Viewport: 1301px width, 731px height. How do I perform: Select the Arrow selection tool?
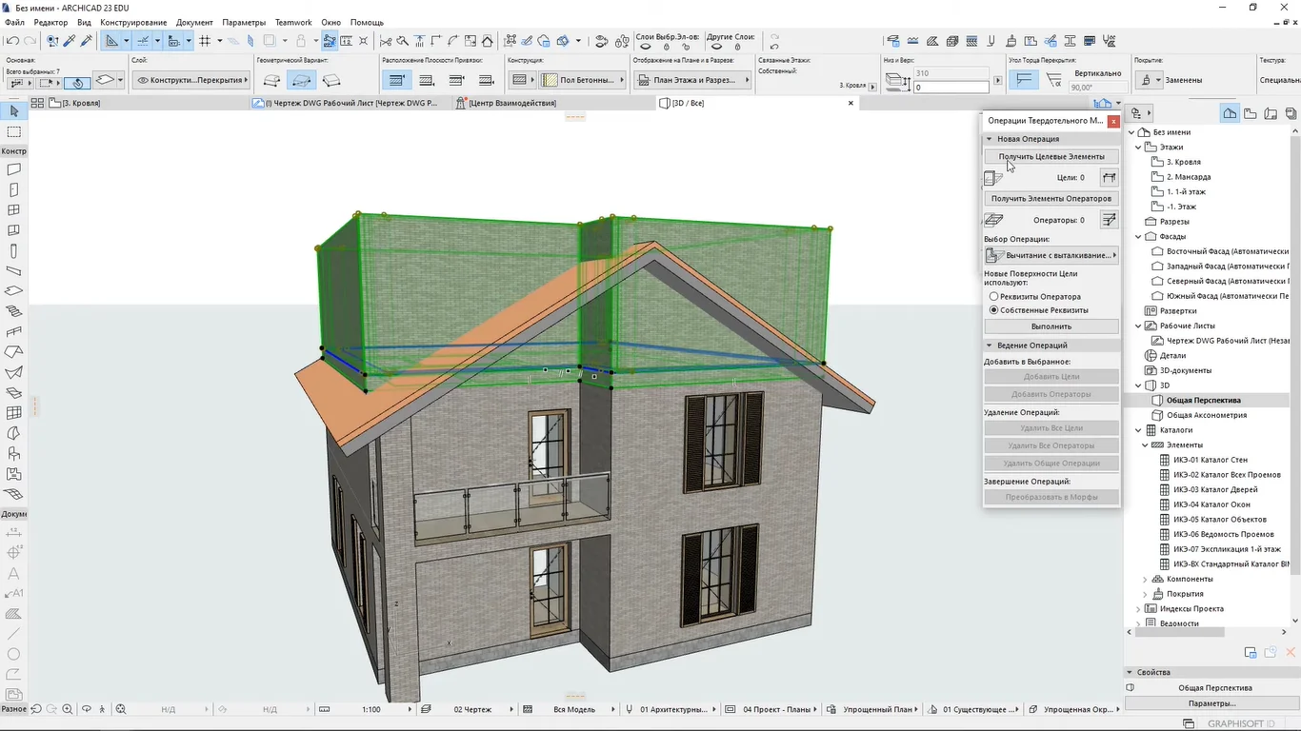coord(13,111)
